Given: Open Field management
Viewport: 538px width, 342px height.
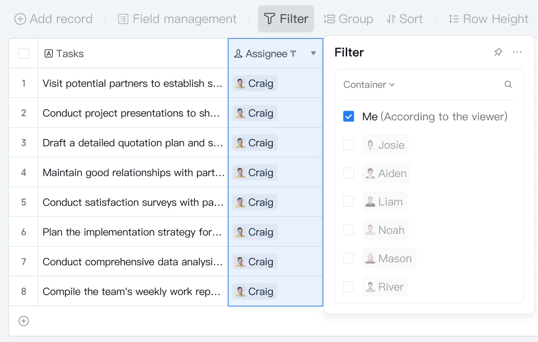Looking at the screenshot, I should [x=177, y=19].
